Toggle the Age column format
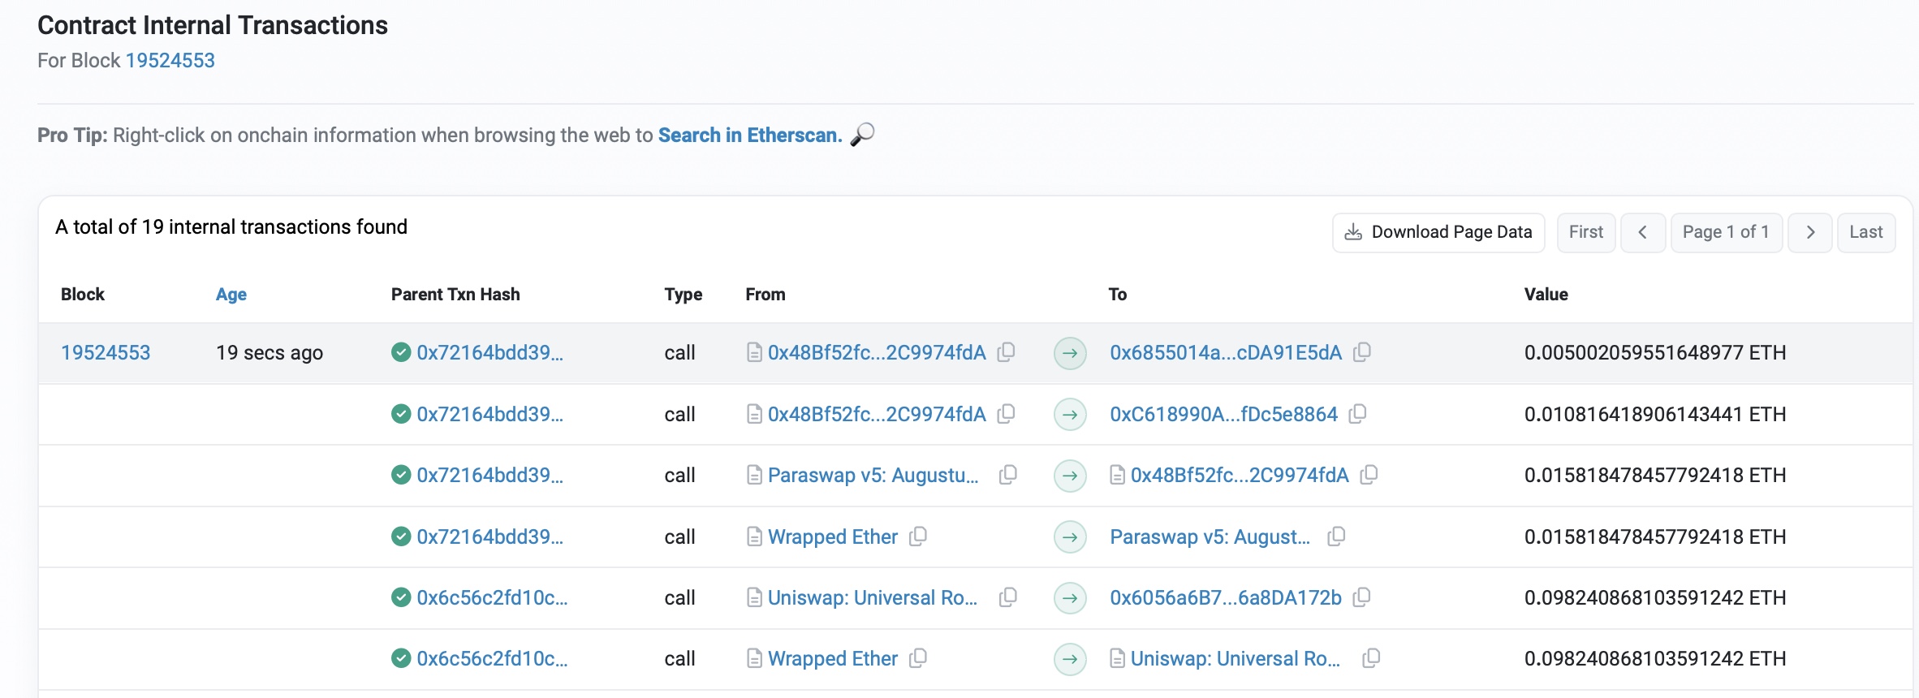This screenshot has height=698, width=1919. click(231, 295)
